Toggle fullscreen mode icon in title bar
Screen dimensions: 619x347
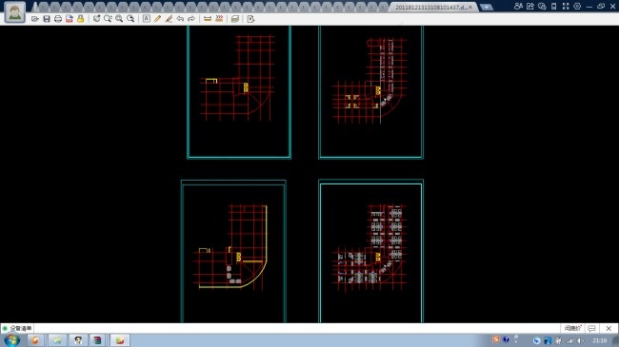pyautogui.click(x=566, y=7)
